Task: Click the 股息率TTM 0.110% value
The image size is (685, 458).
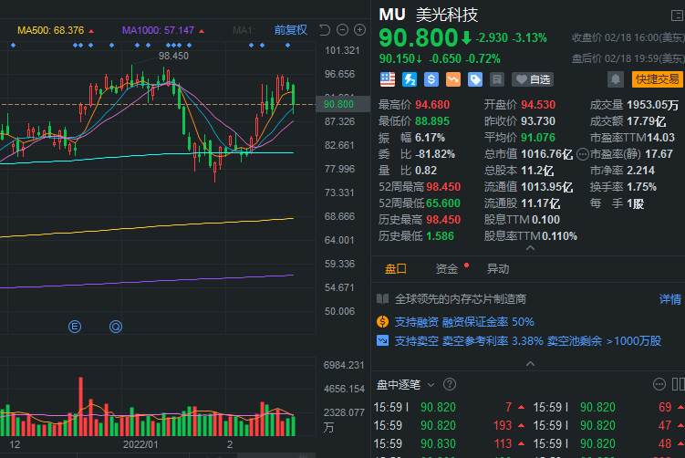Action: click(x=560, y=236)
